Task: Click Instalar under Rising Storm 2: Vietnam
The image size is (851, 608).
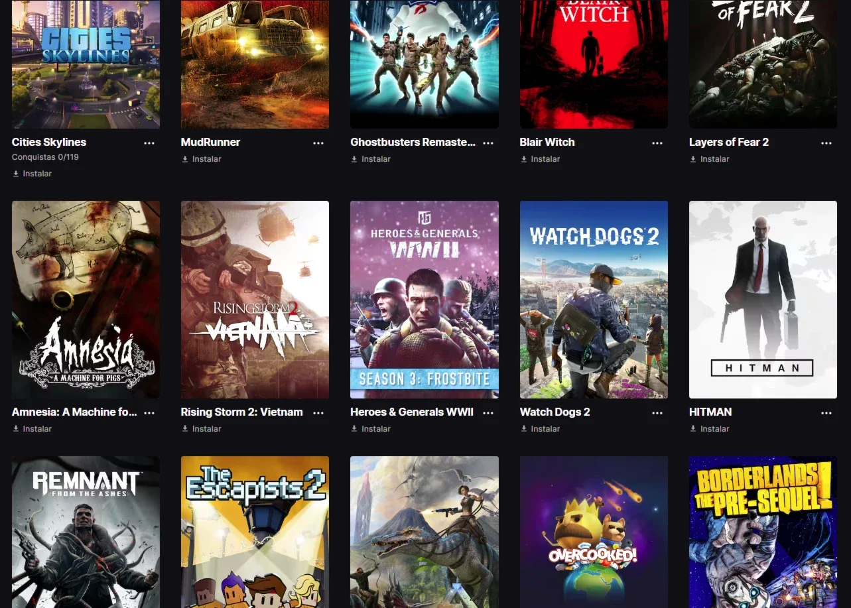Action: click(202, 429)
